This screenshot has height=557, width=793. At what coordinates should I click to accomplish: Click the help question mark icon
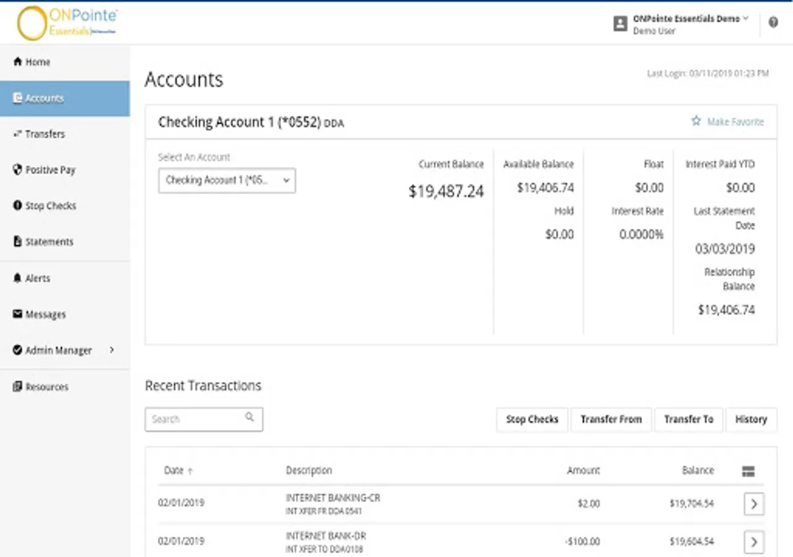(x=773, y=23)
